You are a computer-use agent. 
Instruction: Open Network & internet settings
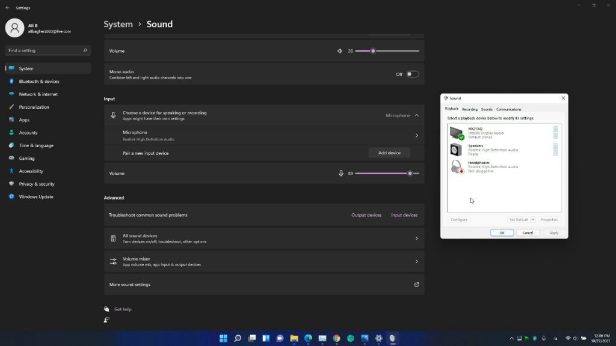48,94
